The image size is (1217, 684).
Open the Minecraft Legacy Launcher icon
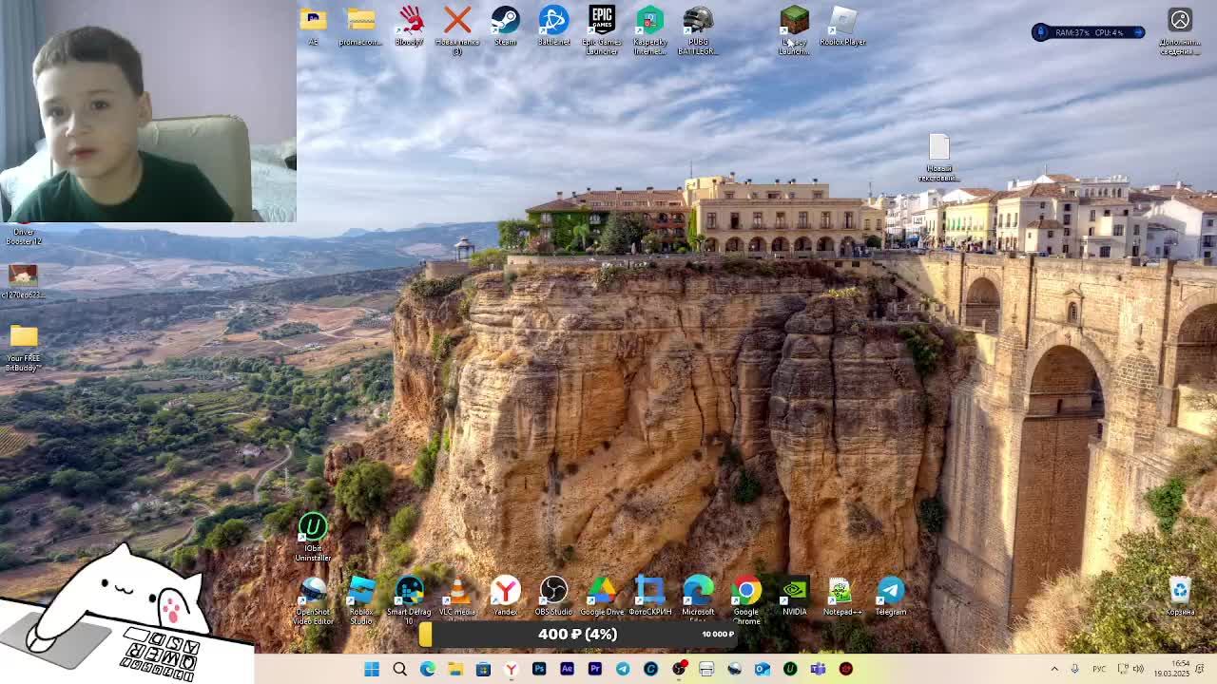[x=794, y=29]
